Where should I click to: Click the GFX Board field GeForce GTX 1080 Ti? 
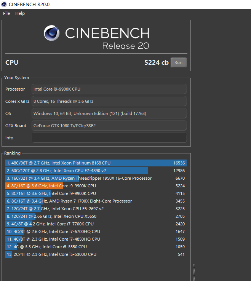[x=109, y=126]
